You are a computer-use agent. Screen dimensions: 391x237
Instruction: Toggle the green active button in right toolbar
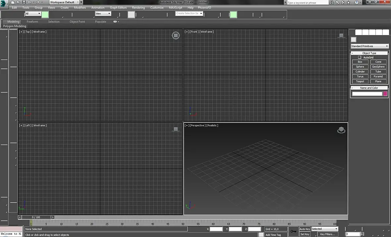(x=233, y=15)
